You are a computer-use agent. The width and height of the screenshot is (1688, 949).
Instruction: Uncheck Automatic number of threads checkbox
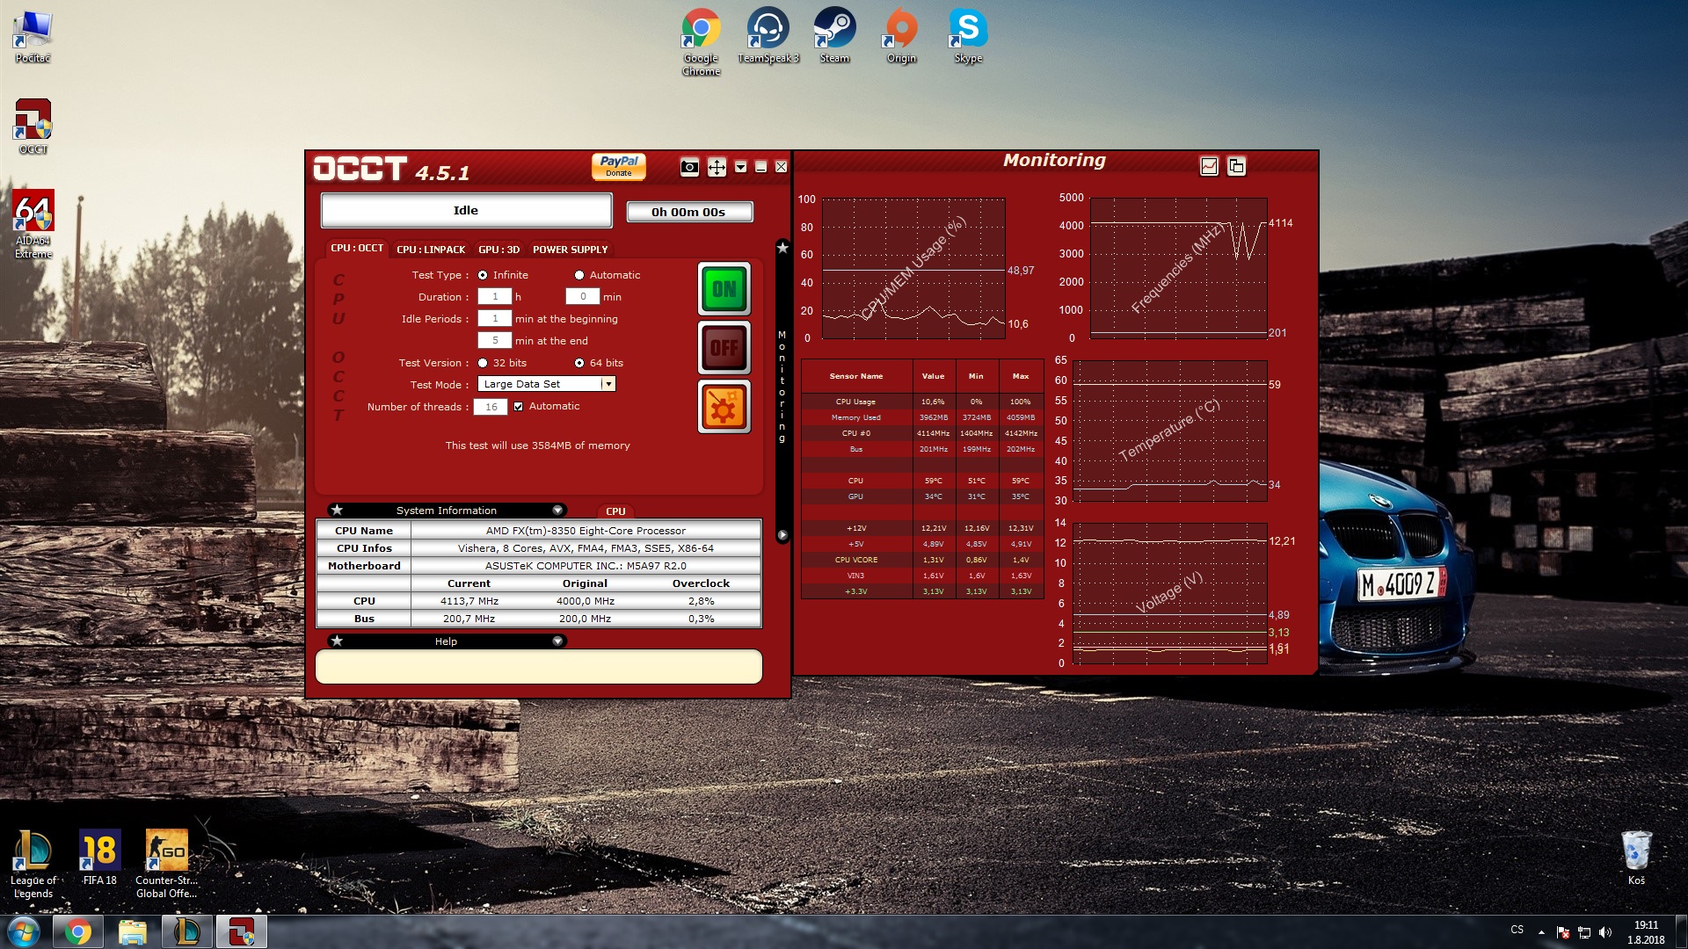coord(519,406)
